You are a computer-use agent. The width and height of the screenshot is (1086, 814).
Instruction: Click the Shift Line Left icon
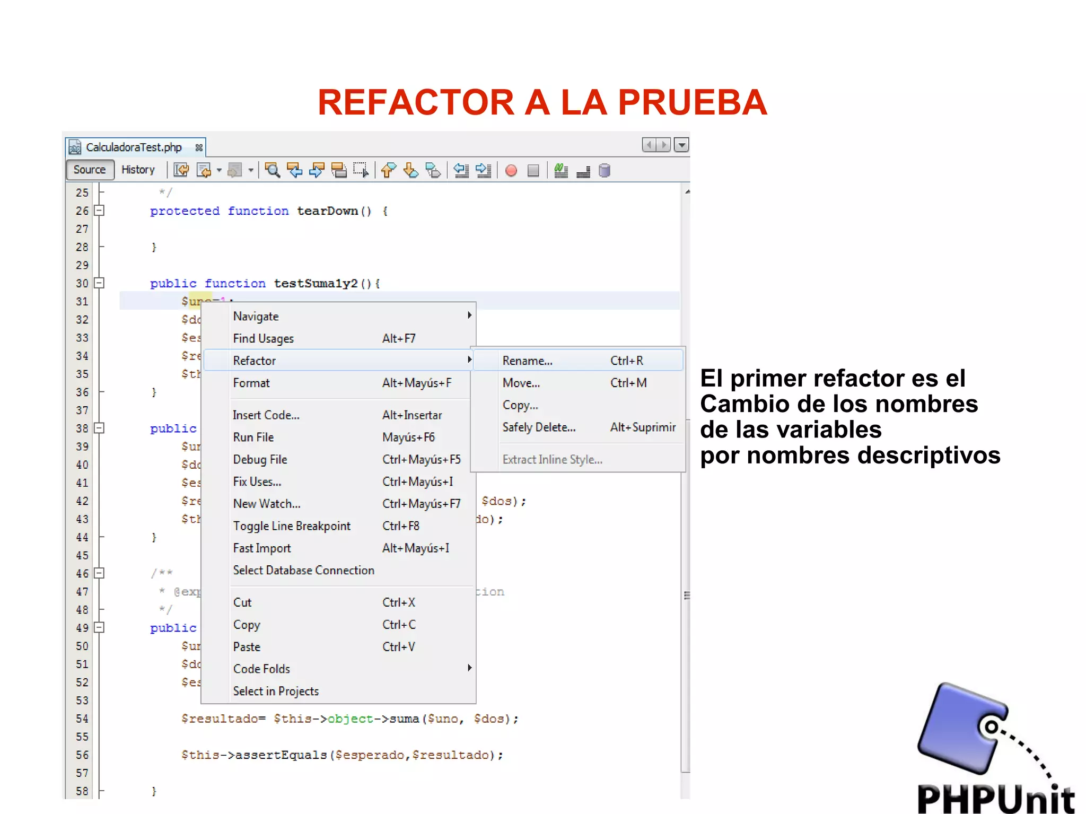point(461,170)
